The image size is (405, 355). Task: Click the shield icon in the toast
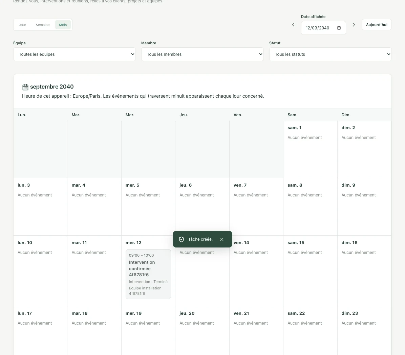[181, 239]
